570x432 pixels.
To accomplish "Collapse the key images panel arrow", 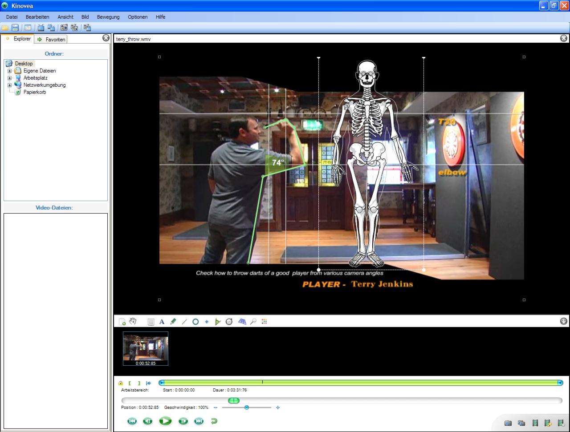I will (564, 321).
